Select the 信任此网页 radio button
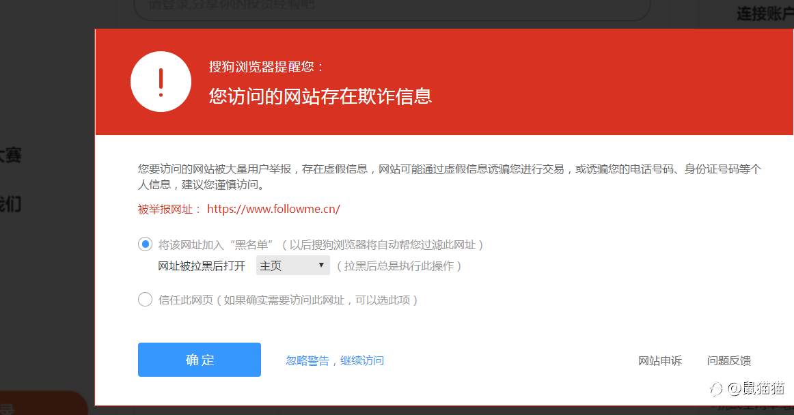The height and width of the screenshot is (415, 794). click(146, 300)
